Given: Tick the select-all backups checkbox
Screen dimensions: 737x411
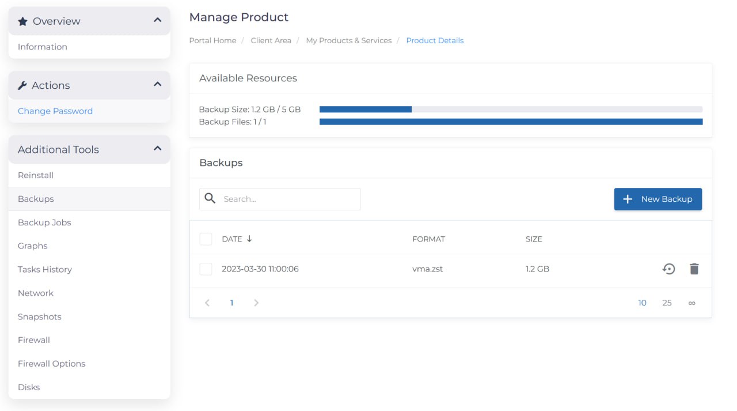Looking at the screenshot, I should (206, 239).
